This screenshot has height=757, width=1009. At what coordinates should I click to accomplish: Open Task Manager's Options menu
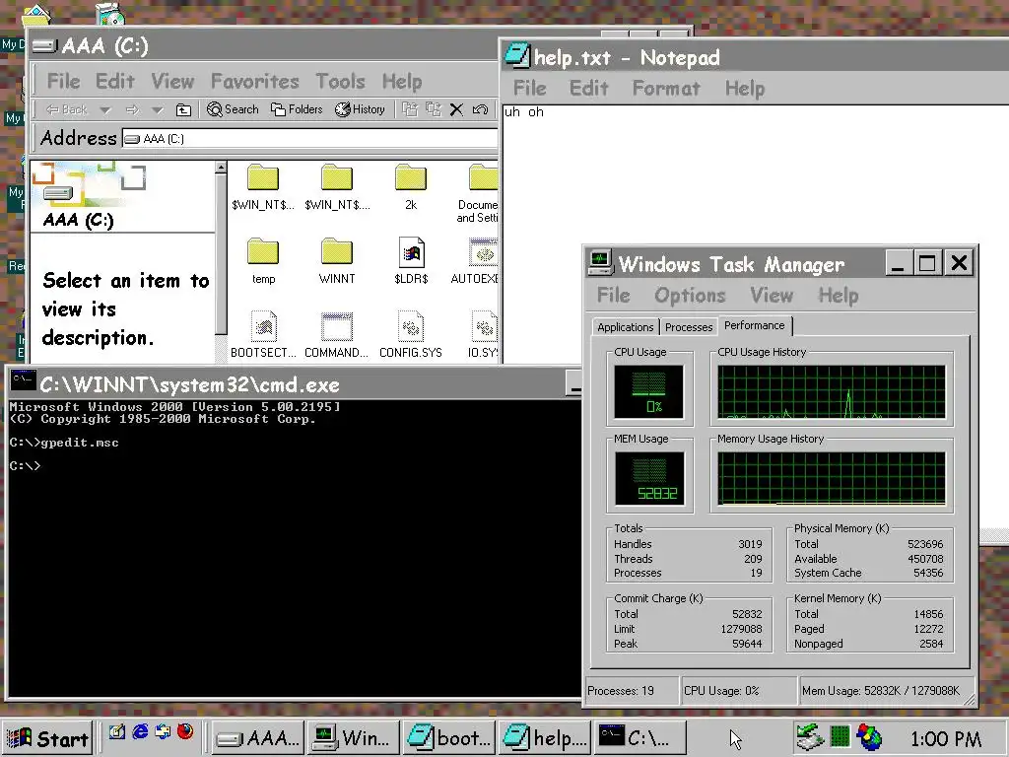(690, 296)
